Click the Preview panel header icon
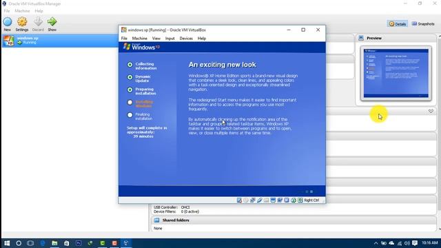Screen dimensions: 441x248 [x=361, y=38]
